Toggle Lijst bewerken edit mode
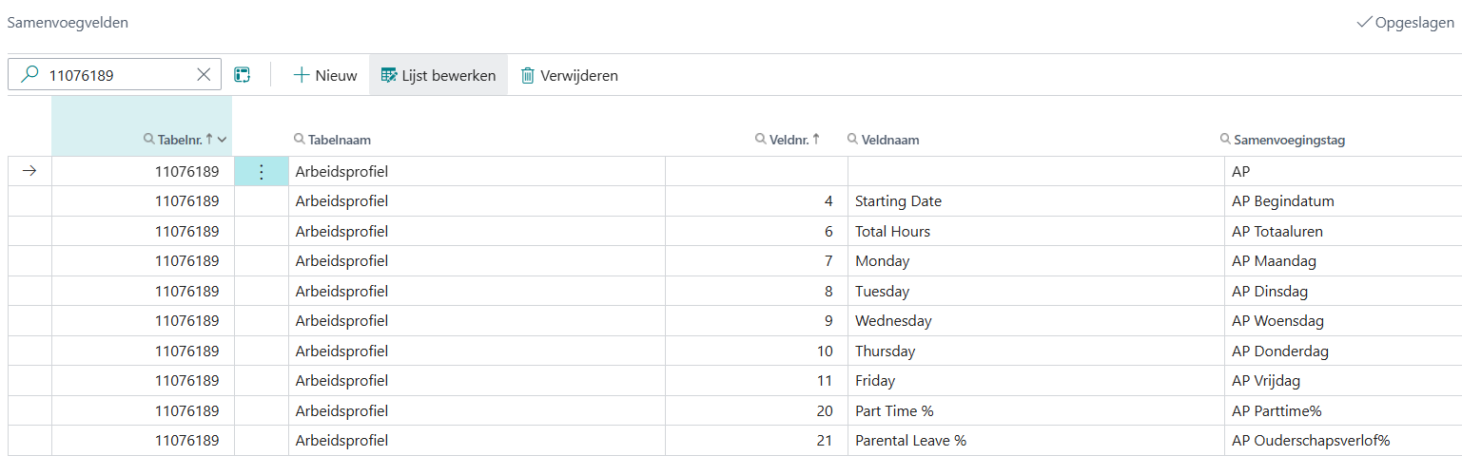This screenshot has height=456, width=1462. point(439,75)
